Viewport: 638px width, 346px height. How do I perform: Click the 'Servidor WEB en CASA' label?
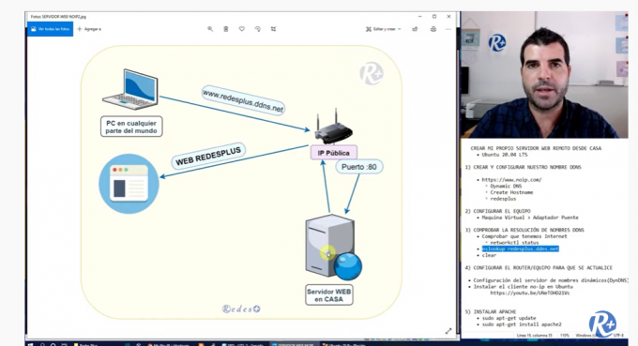[328, 295]
